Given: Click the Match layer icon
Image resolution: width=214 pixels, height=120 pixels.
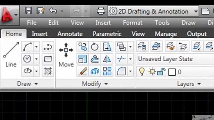Looking at the screenshot, I should tap(171, 46).
